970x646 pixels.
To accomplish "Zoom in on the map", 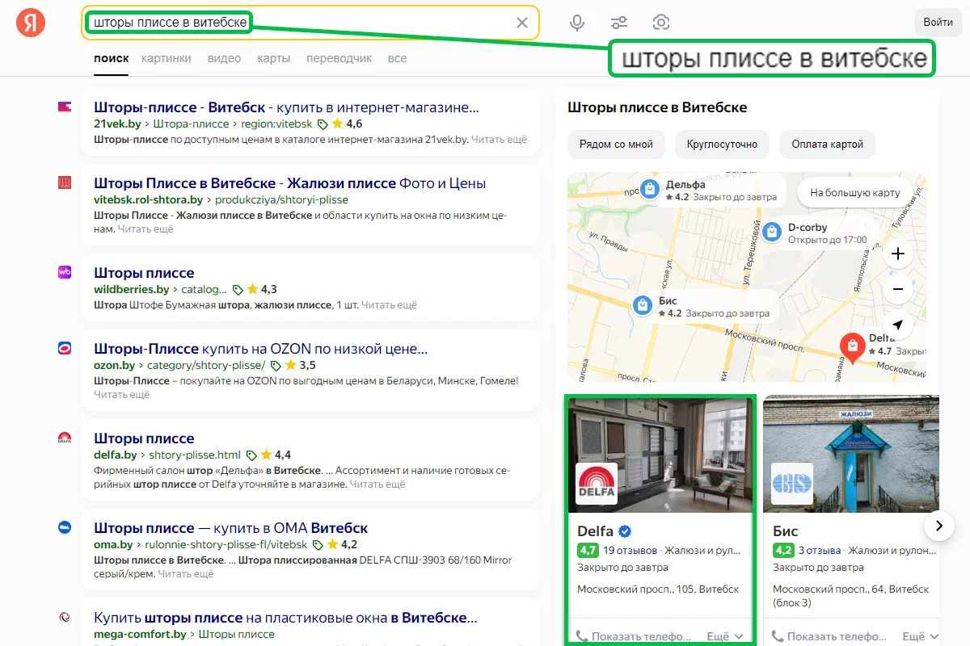I will pyautogui.click(x=898, y=254).
